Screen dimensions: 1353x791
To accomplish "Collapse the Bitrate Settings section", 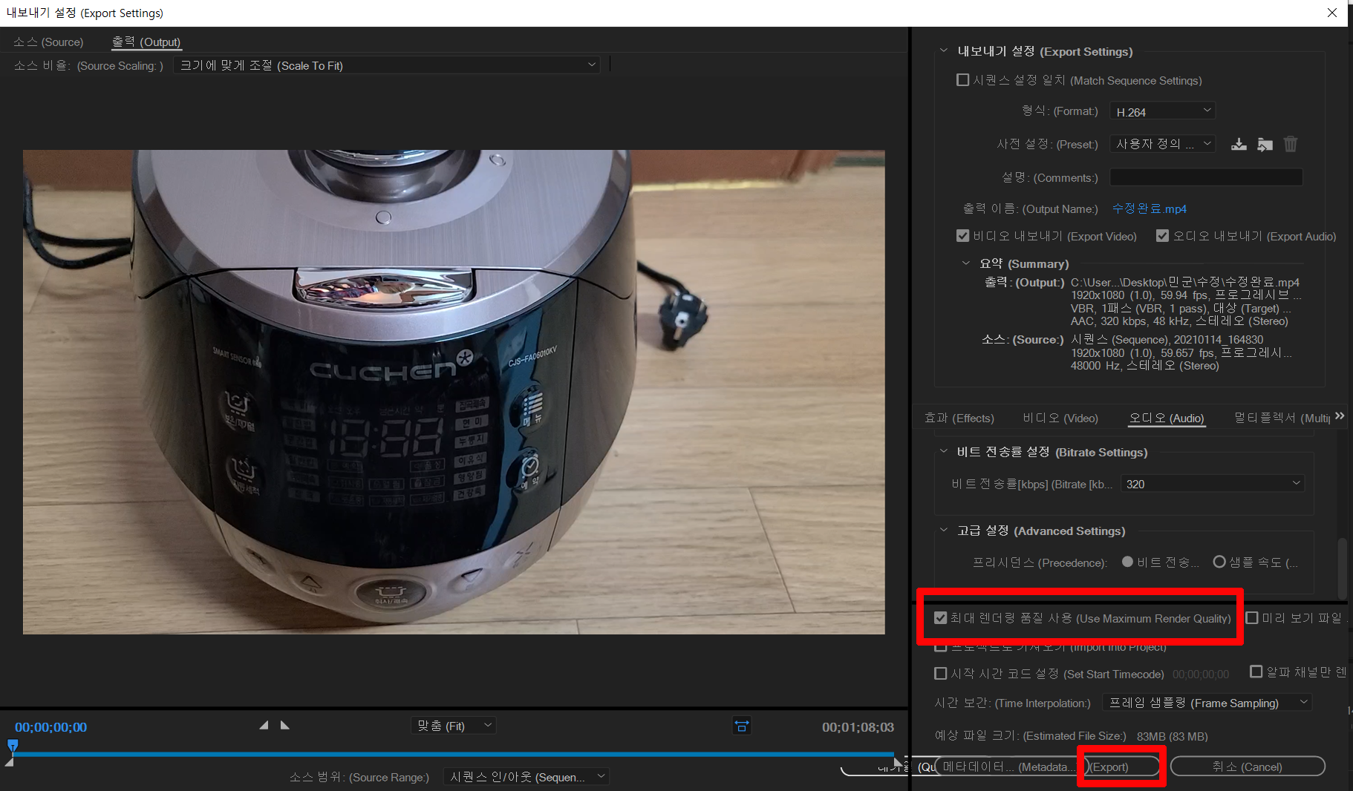I will click(x=944, y=451).
